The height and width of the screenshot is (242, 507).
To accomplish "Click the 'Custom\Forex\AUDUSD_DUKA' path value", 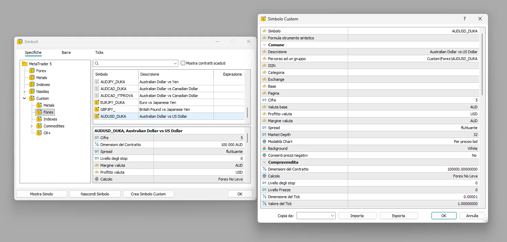I will 452,59.
